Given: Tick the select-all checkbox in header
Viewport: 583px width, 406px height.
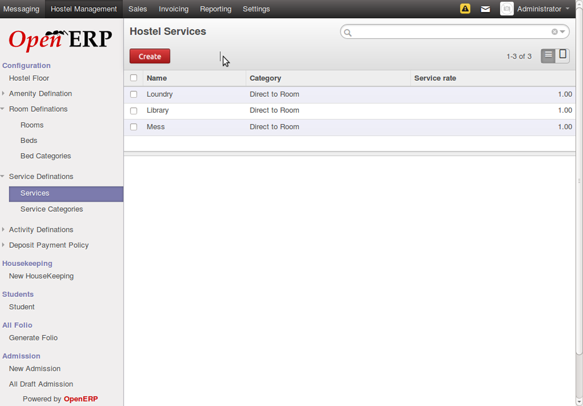Looking at the screenshot, I should tap(133, 77).
